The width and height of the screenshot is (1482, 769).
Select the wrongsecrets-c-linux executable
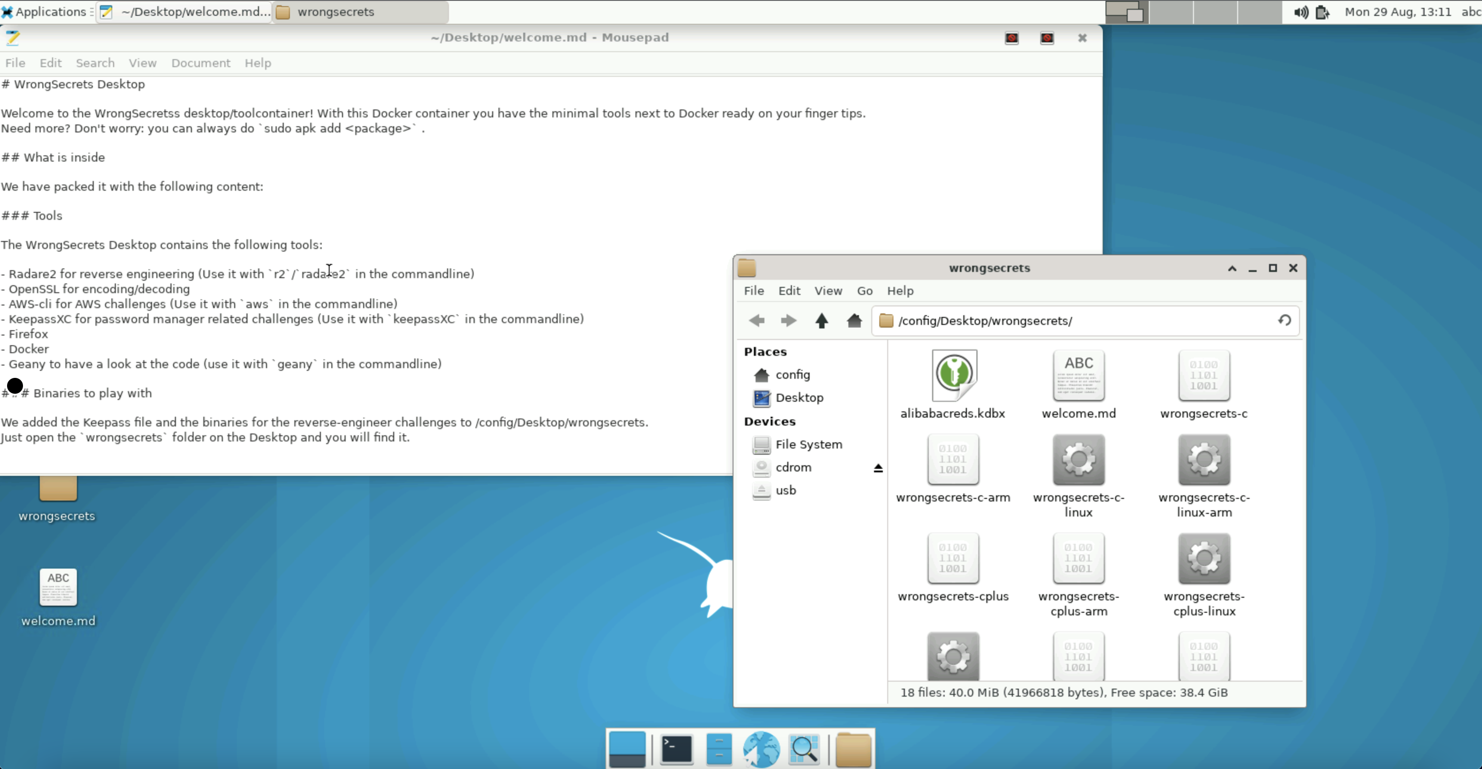click(x=1078, y=476)
